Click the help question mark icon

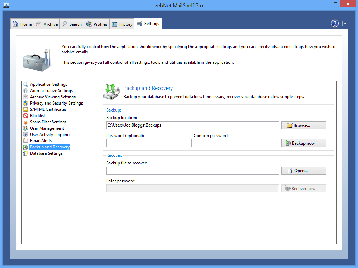click(x=335, y=23)
